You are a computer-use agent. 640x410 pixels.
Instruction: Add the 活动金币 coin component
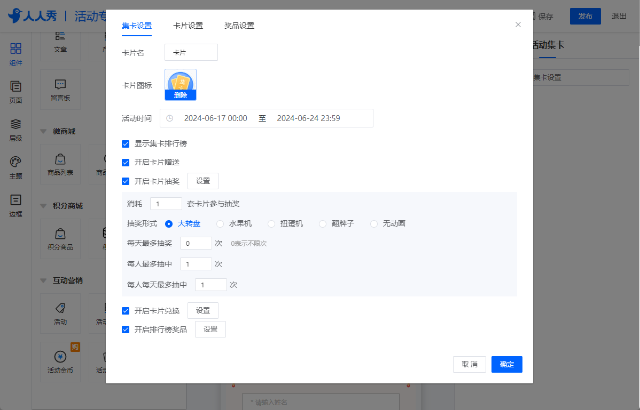pyautogui.click(x=60, y=362)
